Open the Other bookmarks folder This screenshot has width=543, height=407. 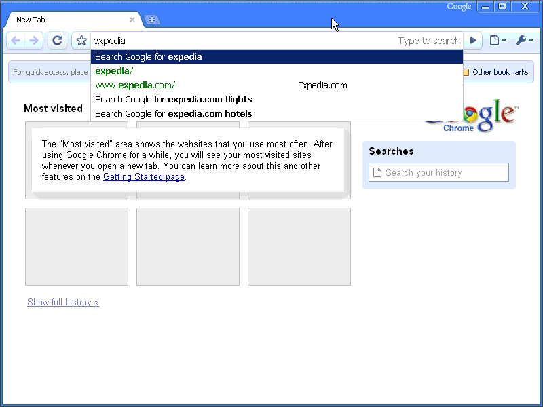(496, 72)
